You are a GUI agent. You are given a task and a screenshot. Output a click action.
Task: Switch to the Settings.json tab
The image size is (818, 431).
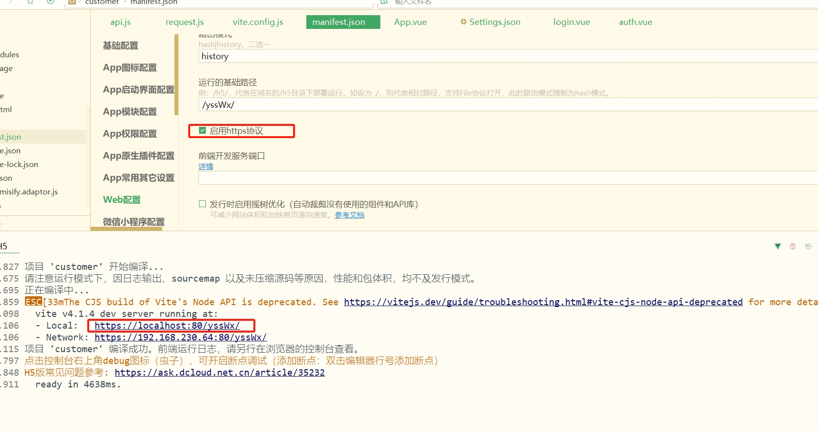tap(495, 22)
